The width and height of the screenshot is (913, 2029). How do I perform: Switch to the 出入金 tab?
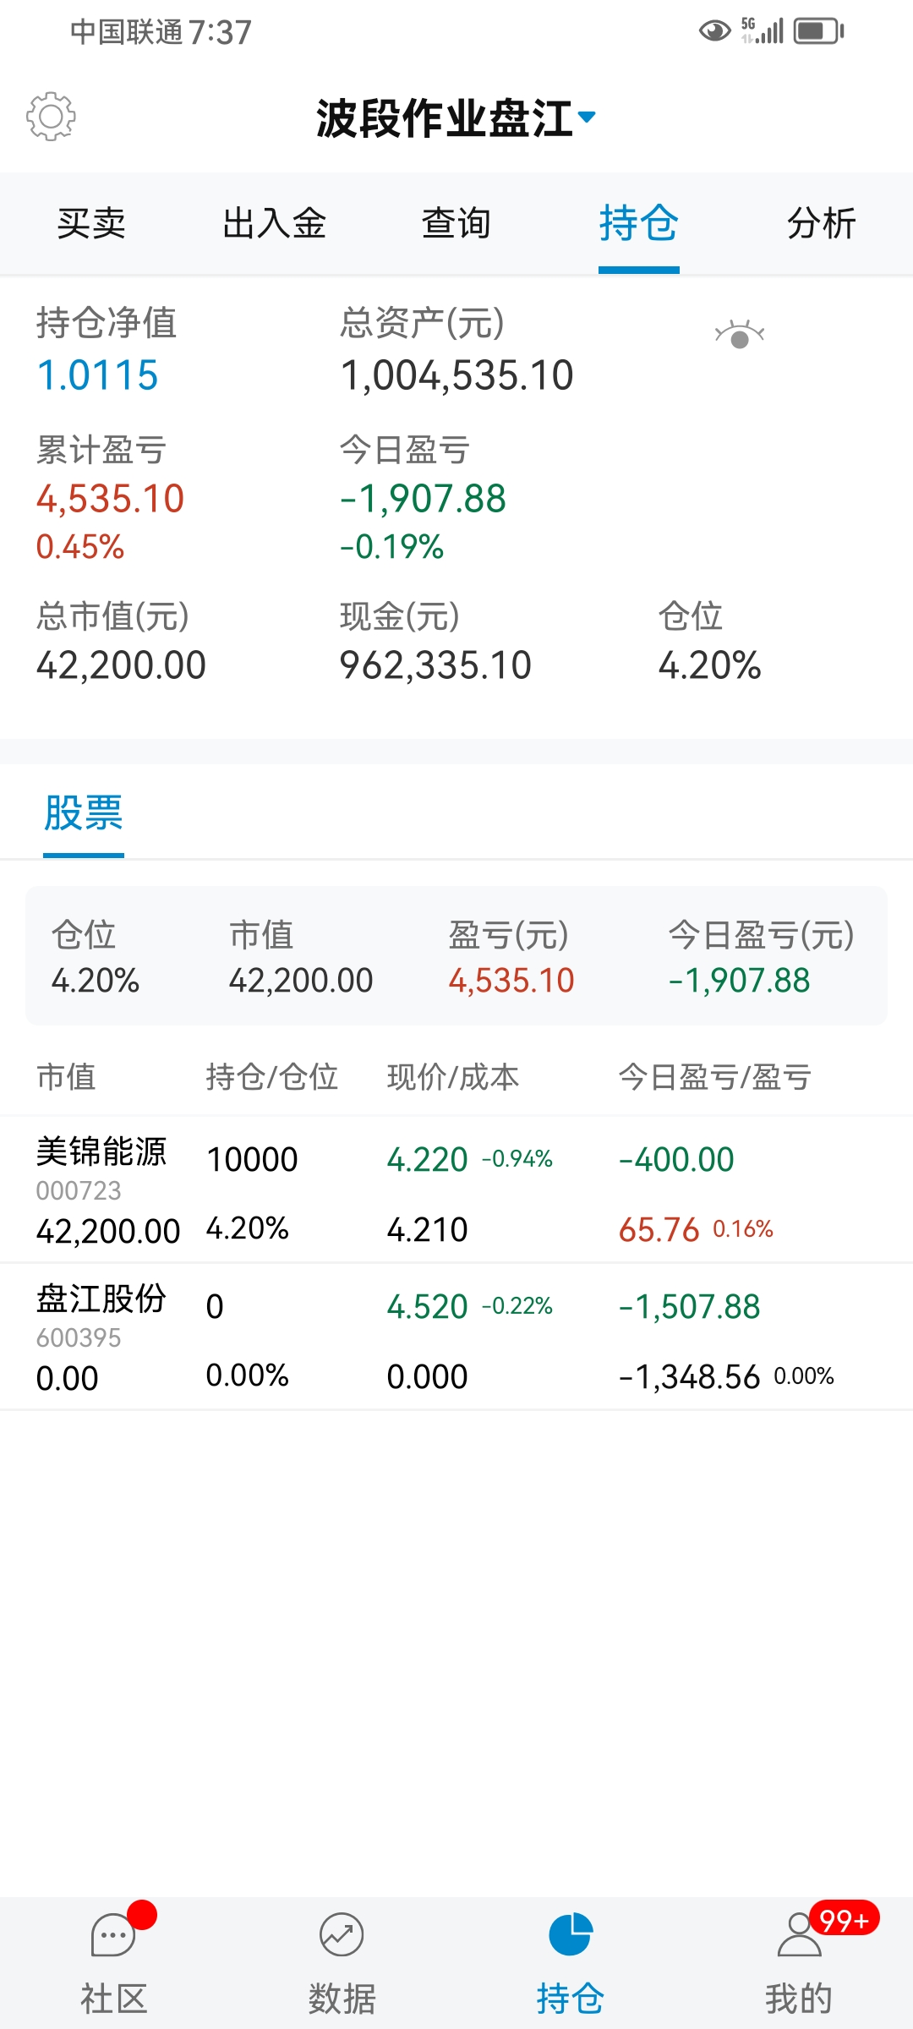click(274, 224)
